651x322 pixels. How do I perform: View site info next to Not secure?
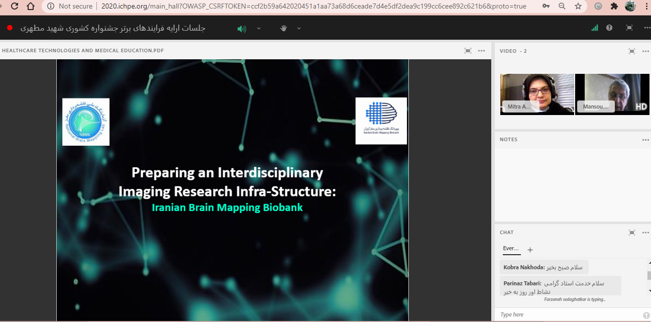[x=51, y=7]
